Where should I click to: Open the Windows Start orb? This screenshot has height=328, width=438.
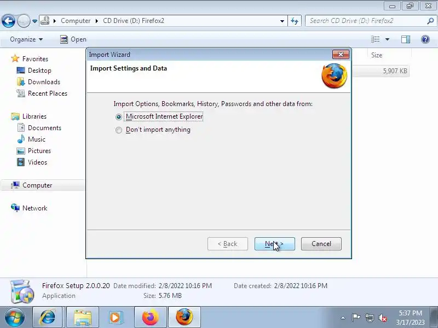coord(15,318)
